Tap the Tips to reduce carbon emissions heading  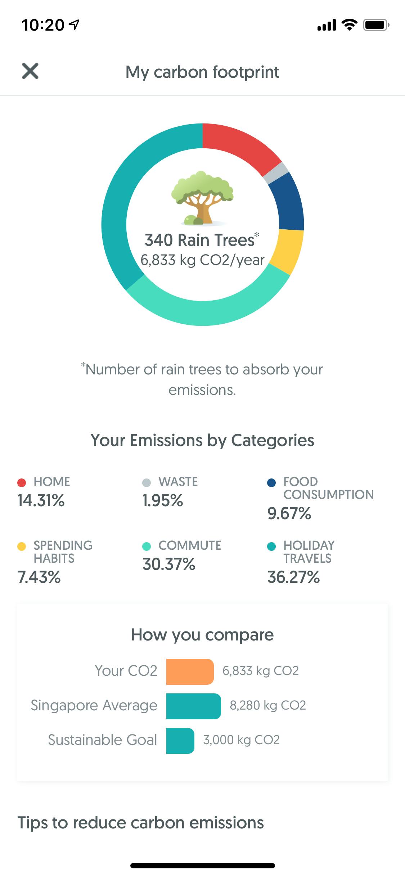[140, 823]
